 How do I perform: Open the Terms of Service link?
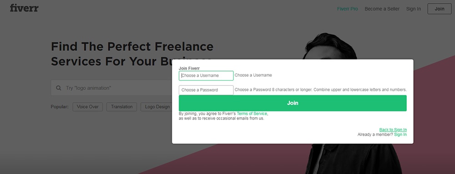coord(252,114)
